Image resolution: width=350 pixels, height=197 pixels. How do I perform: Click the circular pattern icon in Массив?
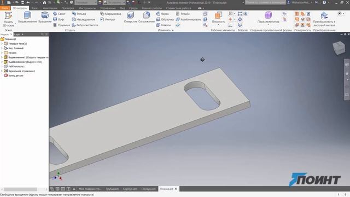pos(240,20)
